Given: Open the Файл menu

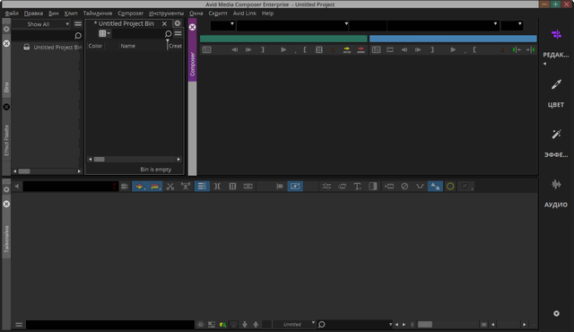Looking at the screenshot, I should (12, 13).
